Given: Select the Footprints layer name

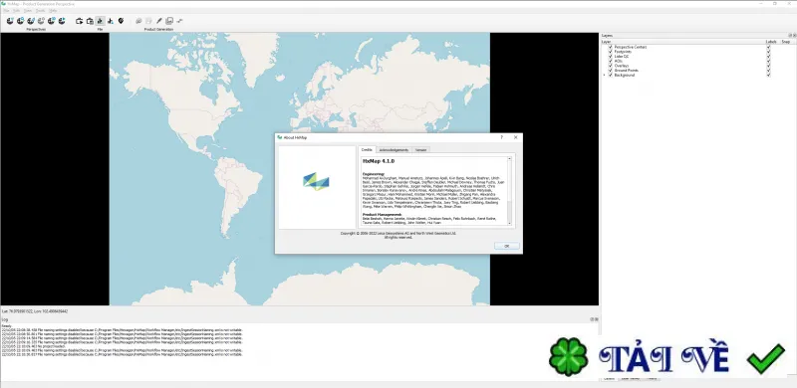Looking at the screenshot, I should tap(623, 52).
